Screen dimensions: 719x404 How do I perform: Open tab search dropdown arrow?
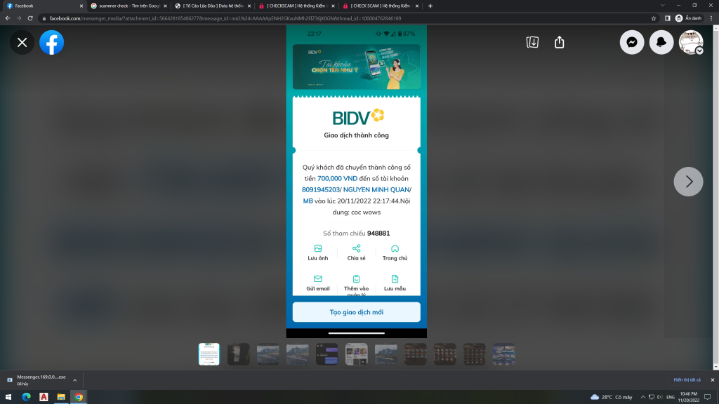pyautogui.click(x=662, y=6)
